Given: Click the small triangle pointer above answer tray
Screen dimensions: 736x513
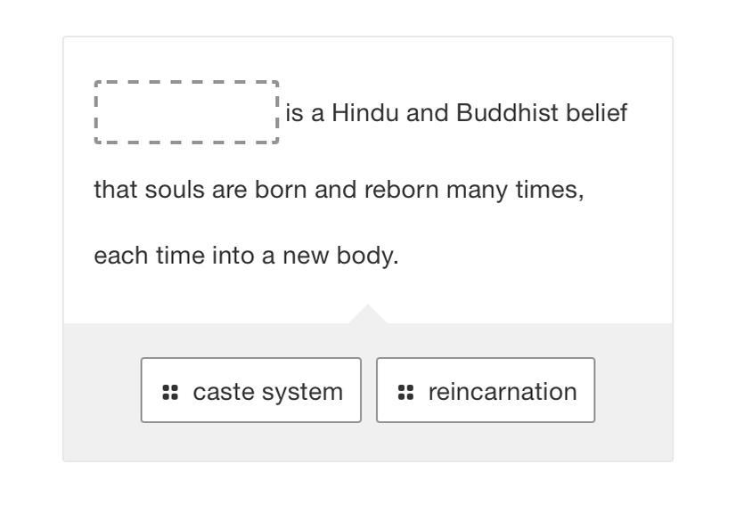Looking at the screenshot, I should point(368,314).
